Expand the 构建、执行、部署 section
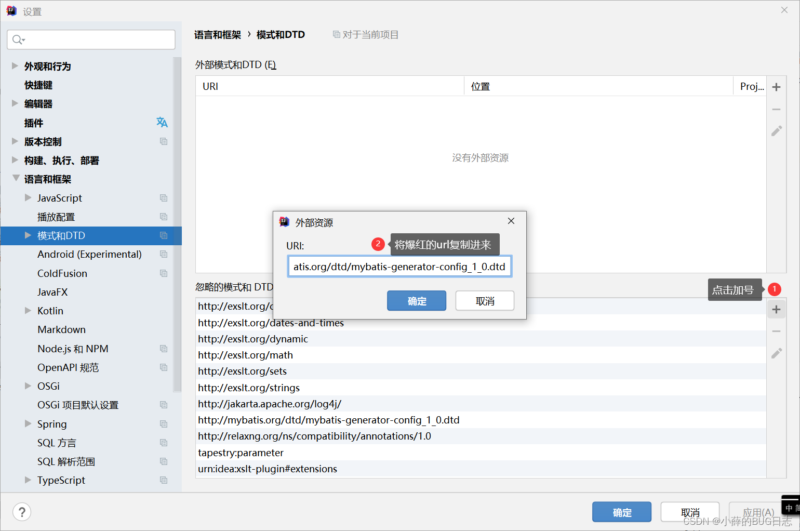This screenshot has width=800, height=531. pyautogui.click(x=15, y=160)
